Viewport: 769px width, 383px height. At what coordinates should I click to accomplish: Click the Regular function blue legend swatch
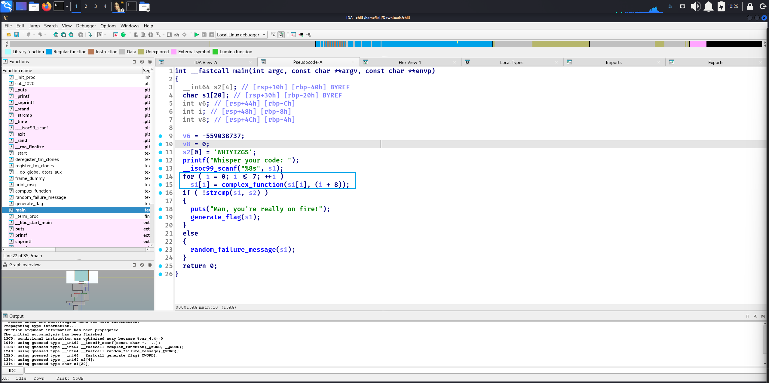[x=49, y=52]
